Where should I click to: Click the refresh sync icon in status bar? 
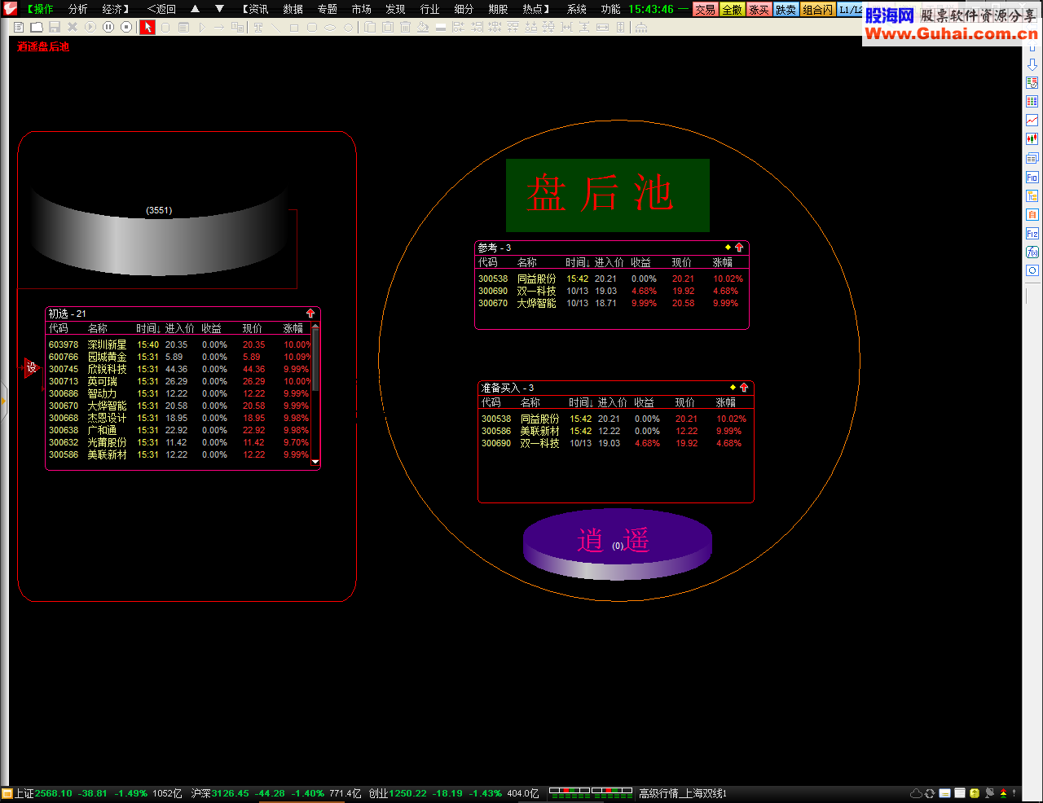pos(930,793)
